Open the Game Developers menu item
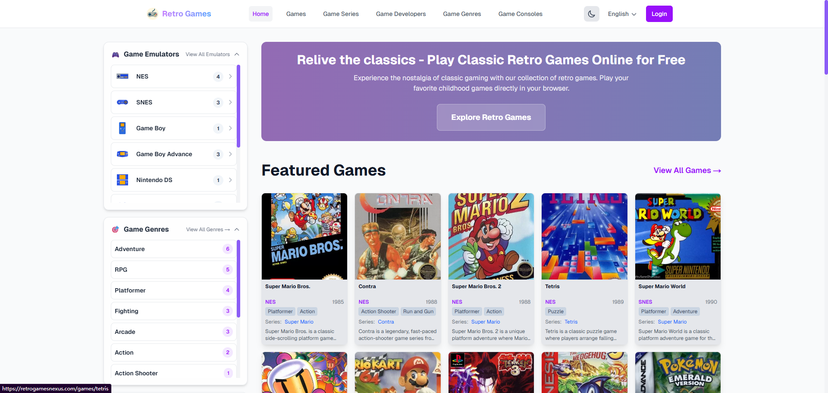This screenshot has width=828, height=393. click(401, 14)
